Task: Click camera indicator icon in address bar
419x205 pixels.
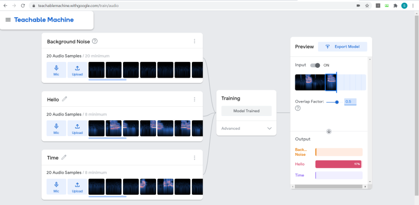Action: click(358, 5)
